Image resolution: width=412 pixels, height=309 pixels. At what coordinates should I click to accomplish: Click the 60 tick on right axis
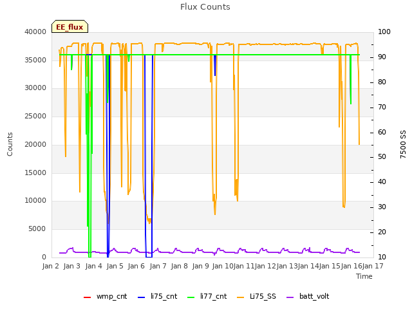tap(382, 132)
